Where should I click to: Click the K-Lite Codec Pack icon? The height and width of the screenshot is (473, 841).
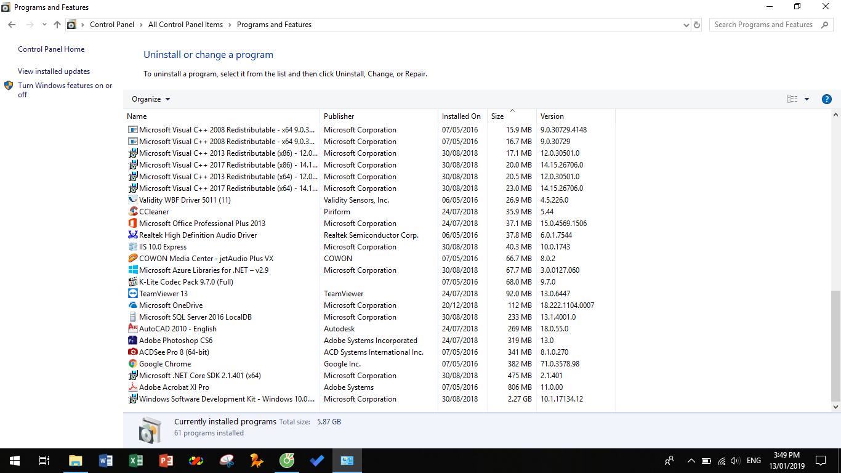(x=133, y=282)
